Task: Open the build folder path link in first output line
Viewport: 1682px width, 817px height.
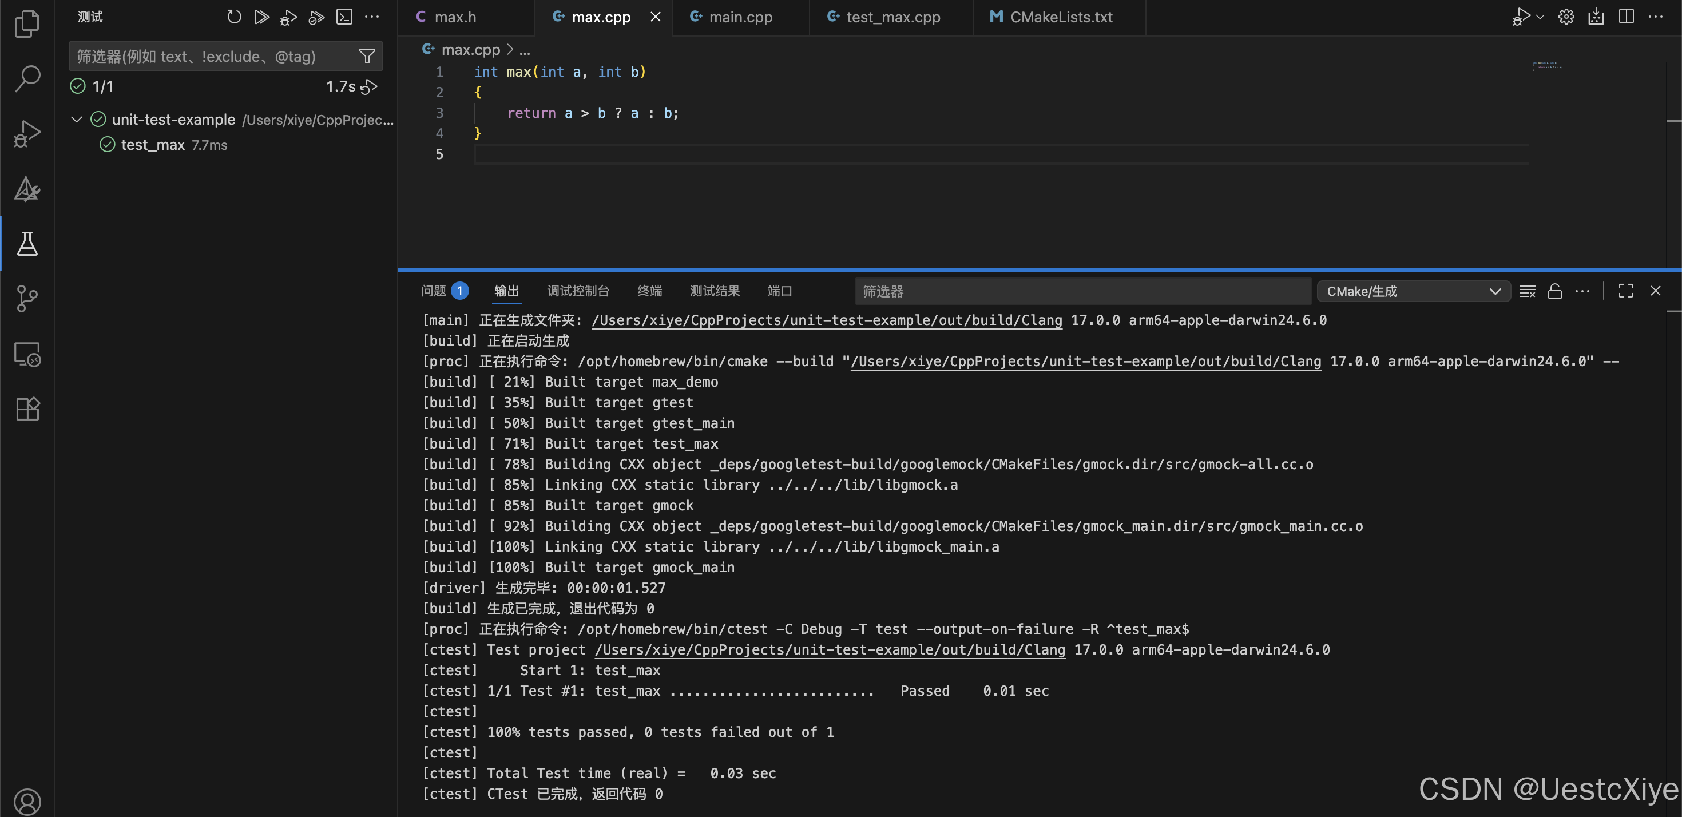Action: coord(827,320)
